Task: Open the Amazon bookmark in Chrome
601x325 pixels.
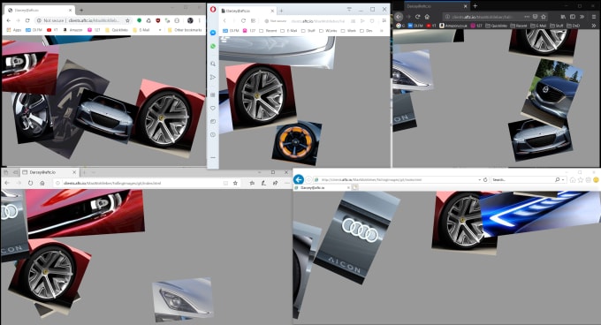Action: [72, 30]
